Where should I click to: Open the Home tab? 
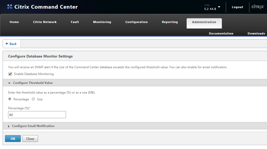pos(14,22)
